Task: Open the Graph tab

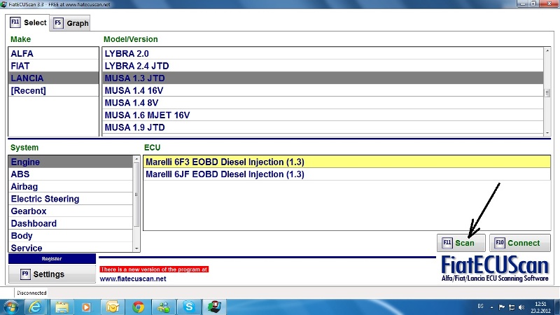Action: click(71, 23)
